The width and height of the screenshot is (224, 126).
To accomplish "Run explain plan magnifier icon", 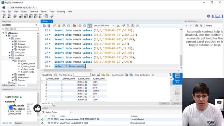I will [x=64, y=26].
